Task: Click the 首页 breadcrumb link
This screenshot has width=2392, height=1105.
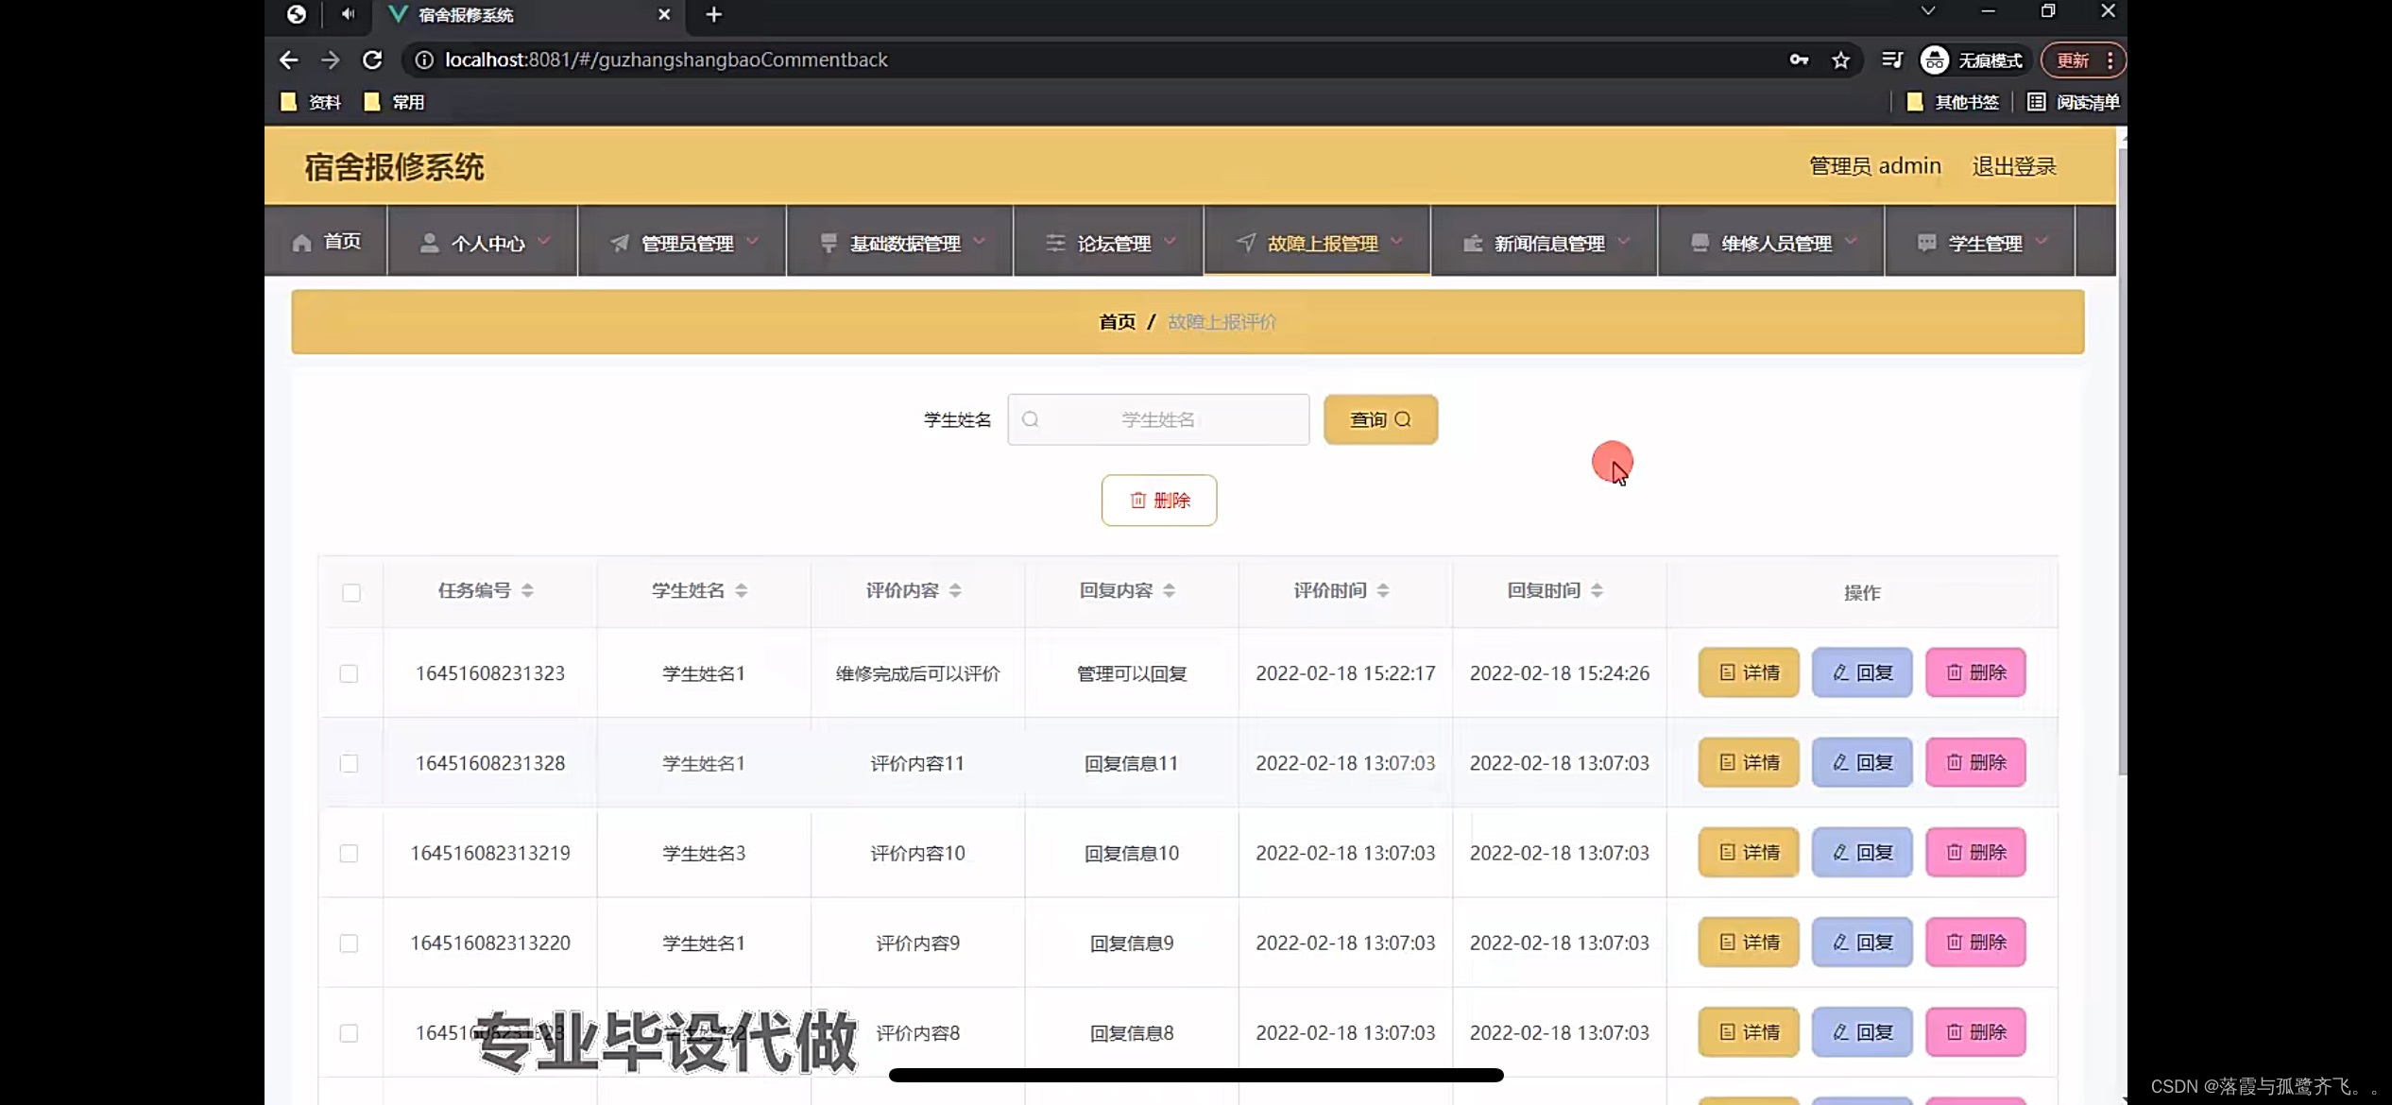Action: (1117, 322)
